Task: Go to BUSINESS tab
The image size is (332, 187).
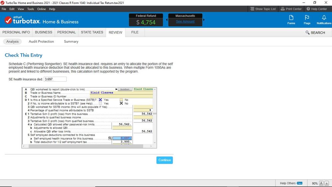Action: click(44, 32)
